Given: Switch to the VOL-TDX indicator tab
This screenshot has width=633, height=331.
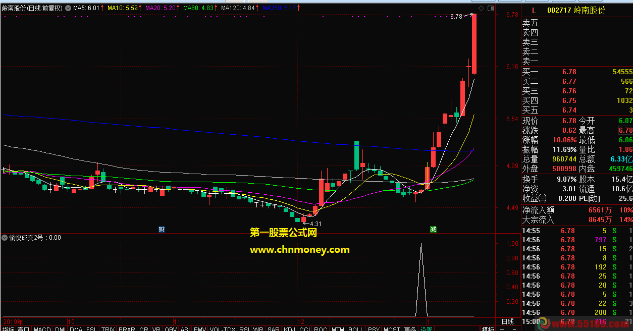Looking at the screenshot, I should (223, 329).
